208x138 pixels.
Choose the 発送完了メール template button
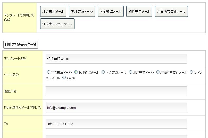click(x=139, y=12)
